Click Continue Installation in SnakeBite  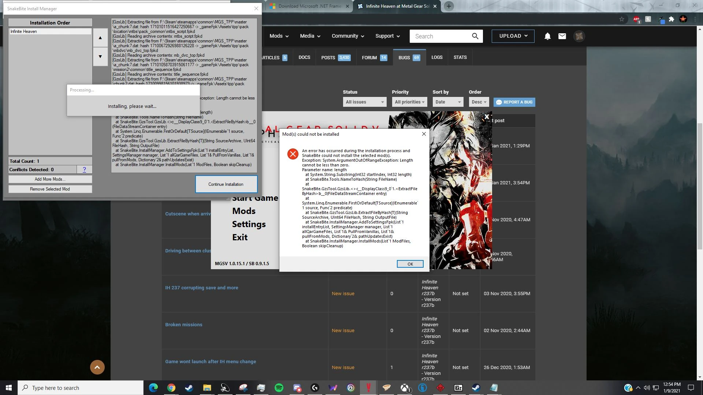226,184
